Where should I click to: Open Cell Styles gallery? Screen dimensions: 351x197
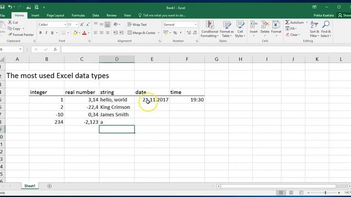[240, 29]
